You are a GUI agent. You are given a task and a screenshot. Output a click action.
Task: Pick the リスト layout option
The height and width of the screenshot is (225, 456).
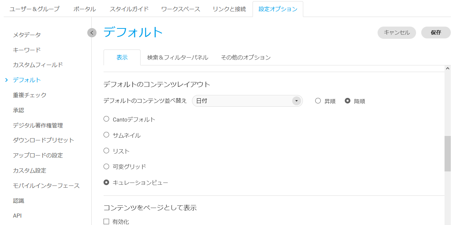pyautogui.click(x=107, y=151)
